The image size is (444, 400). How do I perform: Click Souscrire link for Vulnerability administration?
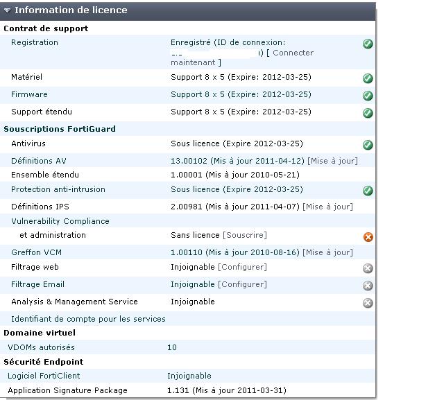pos(245,235)
